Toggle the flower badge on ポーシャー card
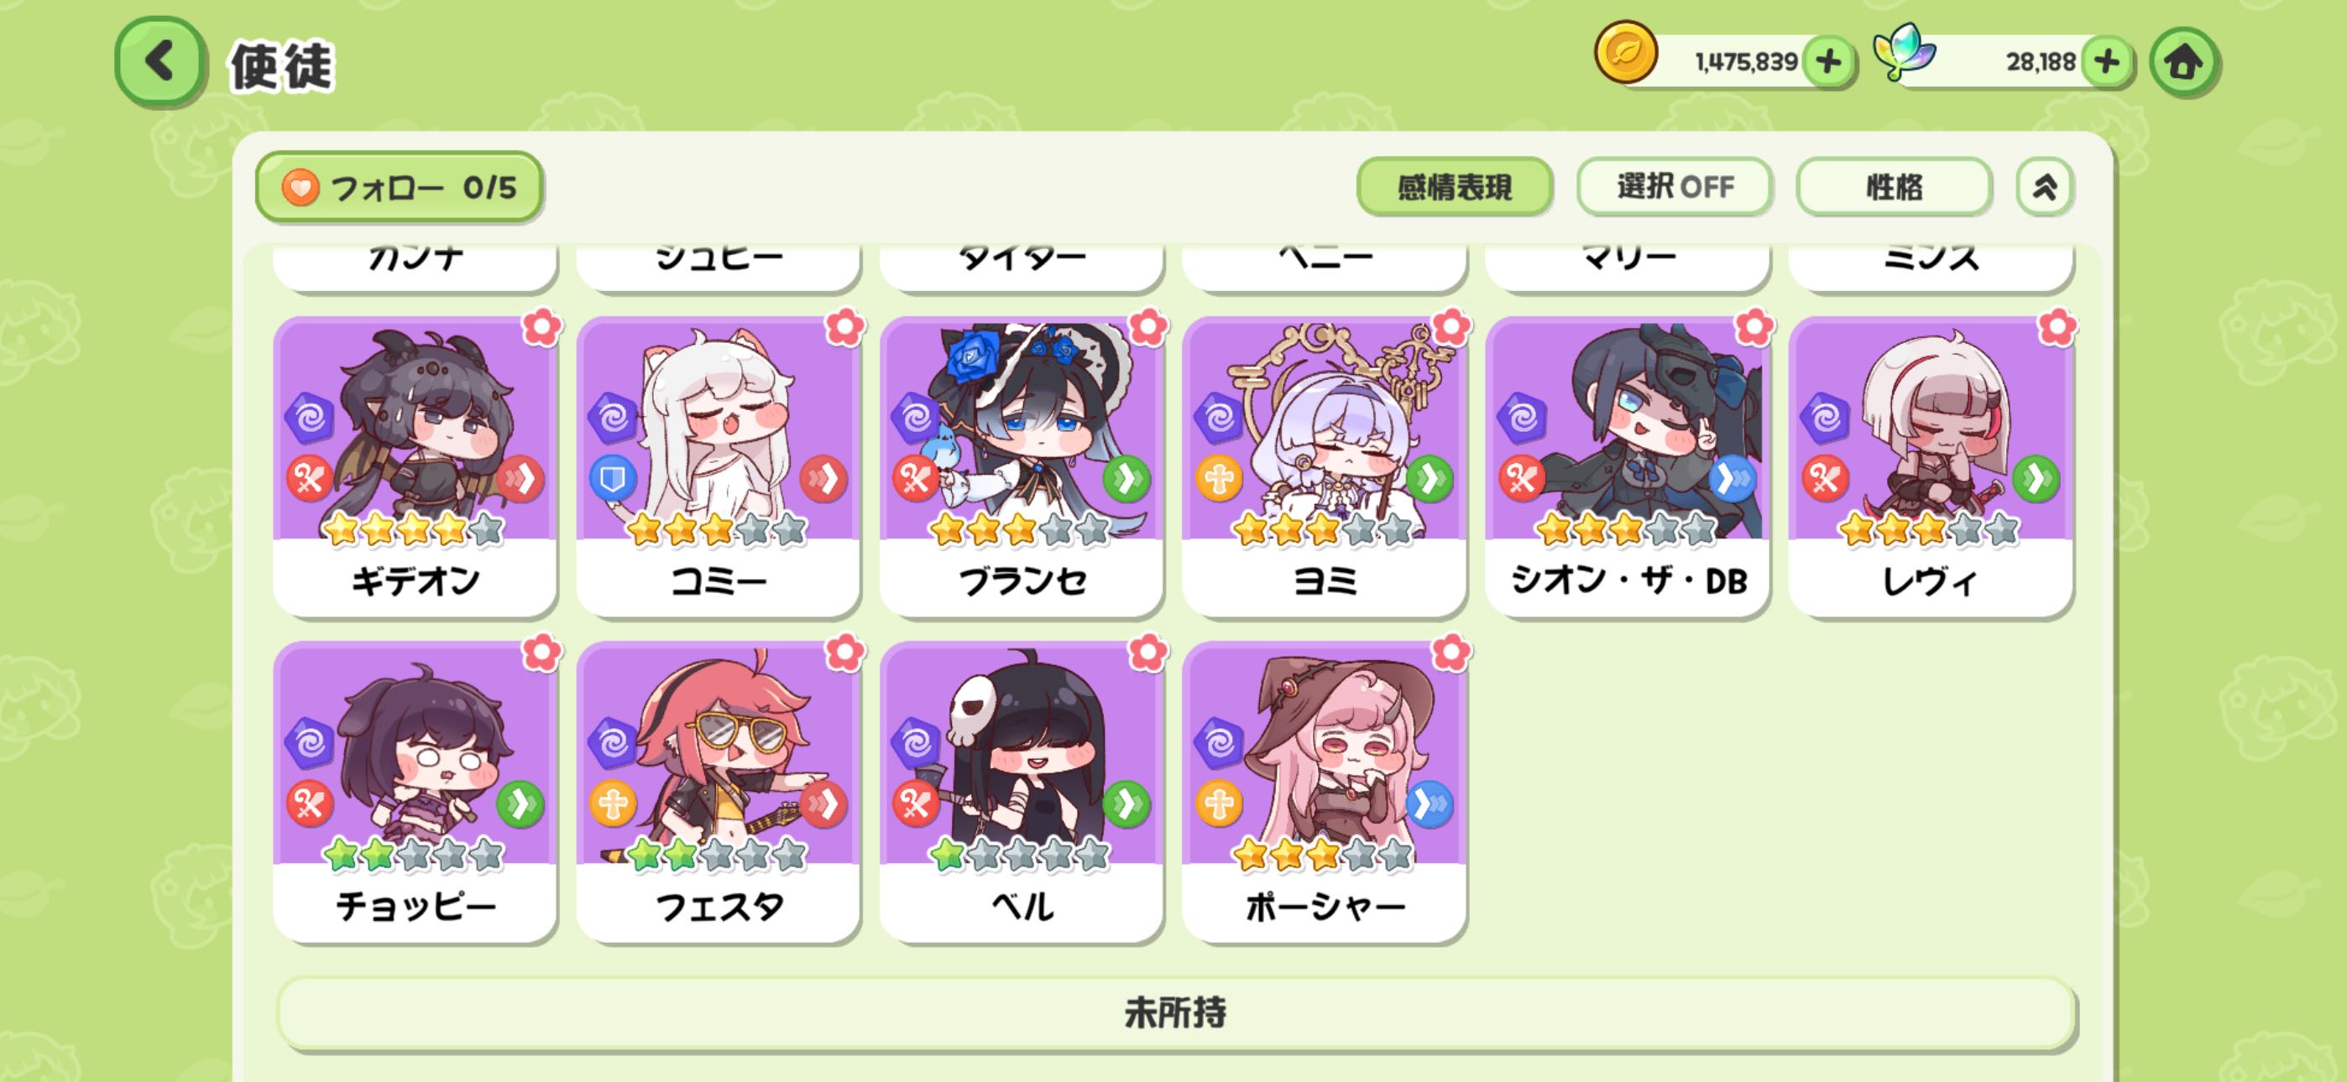This screenshot has width=2347, height=1082. 1451,652
